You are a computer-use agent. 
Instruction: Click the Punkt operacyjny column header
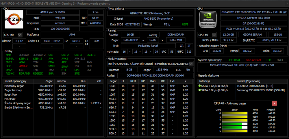click(x=18, y=81)
